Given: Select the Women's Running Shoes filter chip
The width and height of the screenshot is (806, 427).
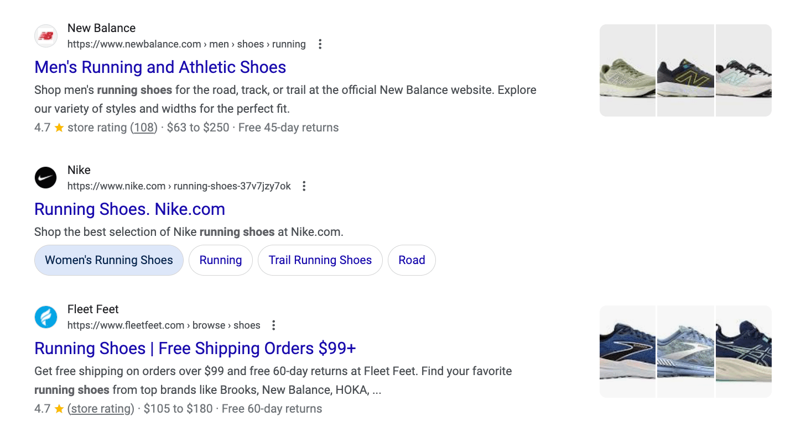Looking at the screenshot, I should 108,260.
